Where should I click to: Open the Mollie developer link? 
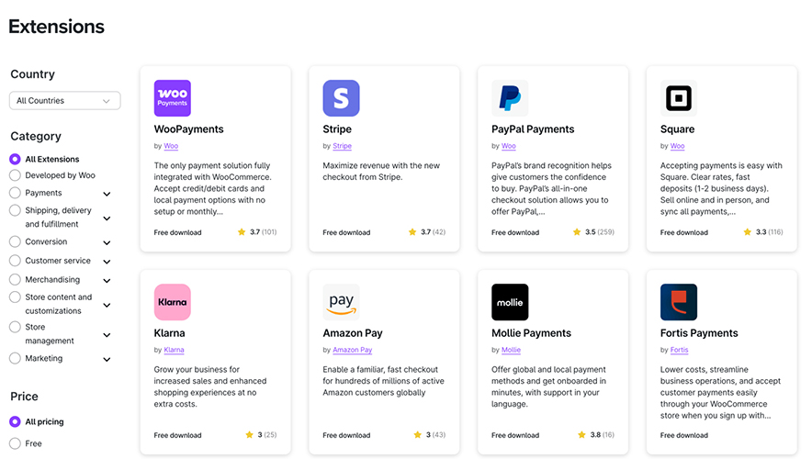[511, 350]
